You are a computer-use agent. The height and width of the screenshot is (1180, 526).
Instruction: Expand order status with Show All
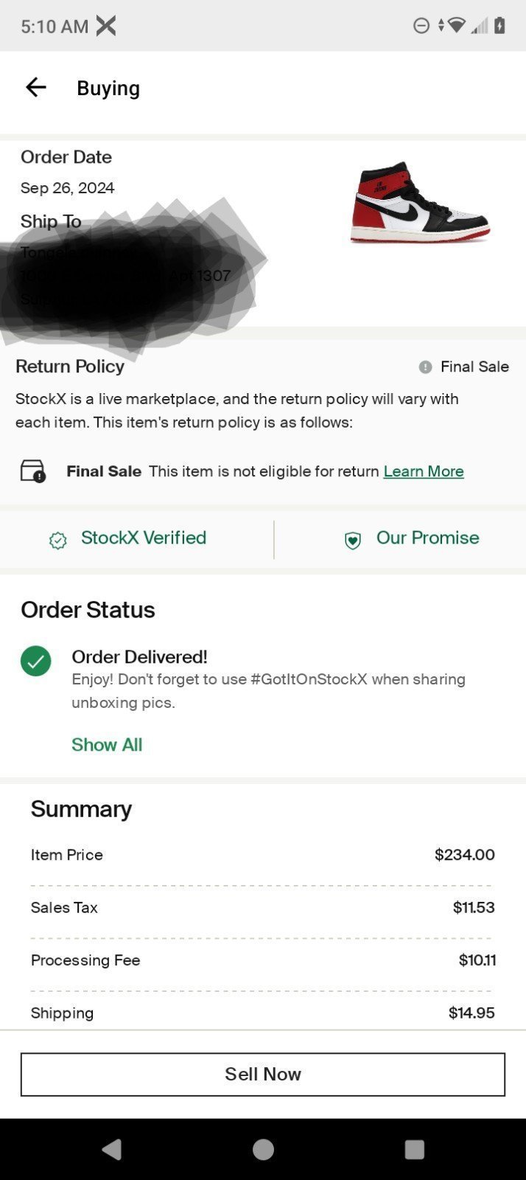[x=107, y=745]
